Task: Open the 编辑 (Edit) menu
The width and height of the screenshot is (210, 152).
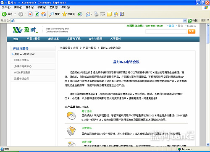Action: pyautogui.click(x=18, y=7)
